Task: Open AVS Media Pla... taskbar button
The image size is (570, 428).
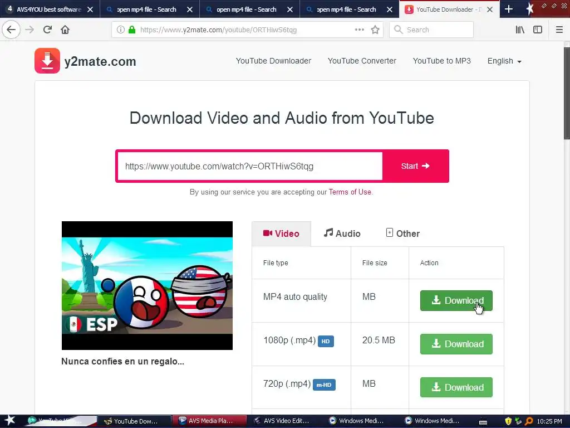Action: (x=209, y=421)
